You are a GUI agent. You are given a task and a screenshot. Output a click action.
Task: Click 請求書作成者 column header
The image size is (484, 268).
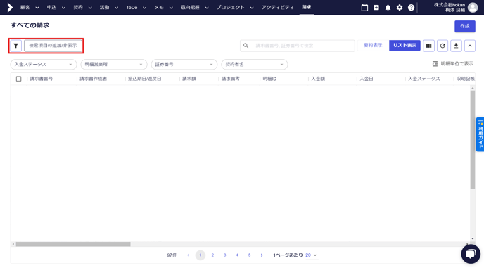point(94,79)
